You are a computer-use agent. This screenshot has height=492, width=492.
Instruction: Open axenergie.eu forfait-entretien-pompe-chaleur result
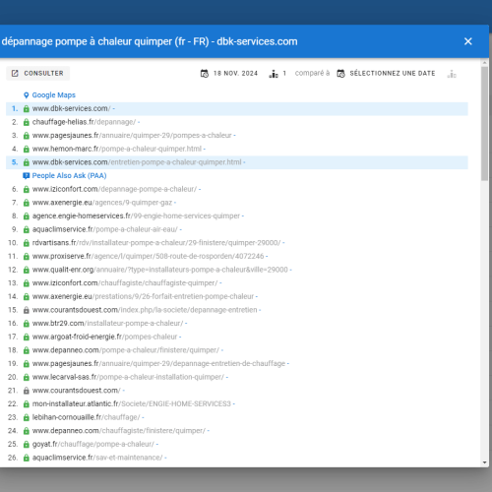tap(143, 296)
